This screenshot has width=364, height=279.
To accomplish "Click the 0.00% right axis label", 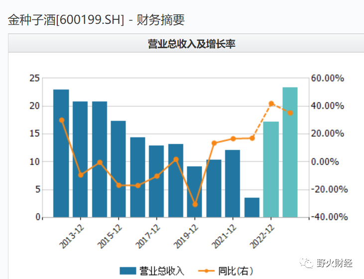I will point(325,162).
